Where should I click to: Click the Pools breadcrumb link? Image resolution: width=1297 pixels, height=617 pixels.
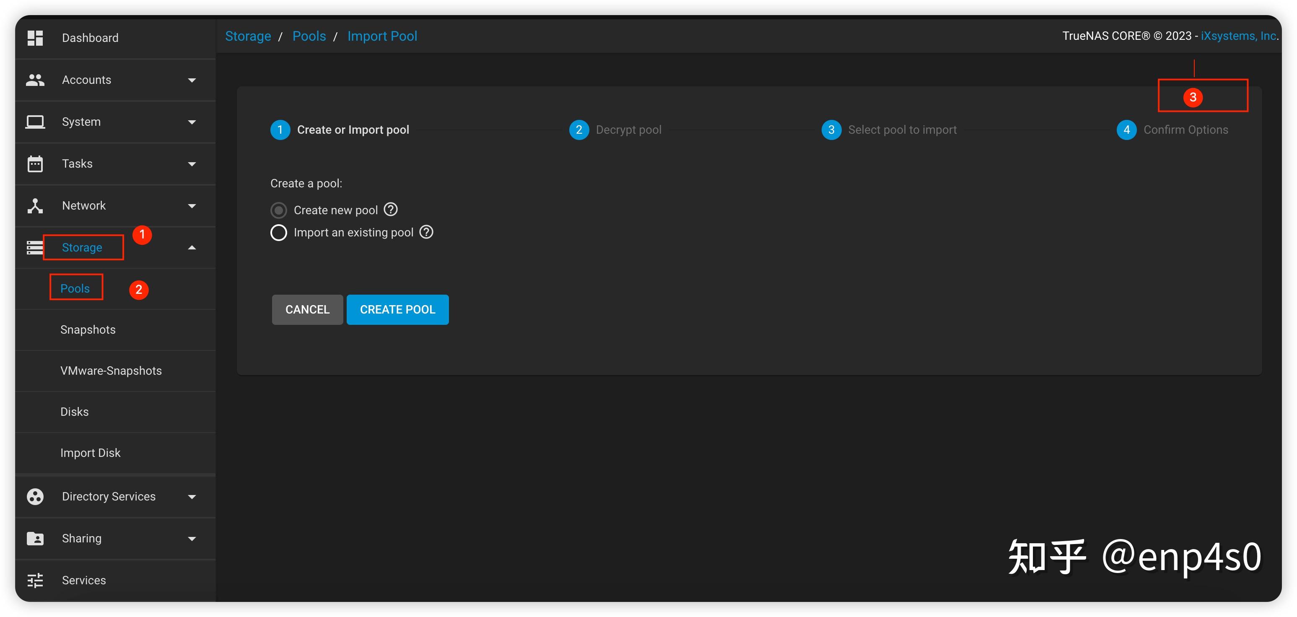309,36
